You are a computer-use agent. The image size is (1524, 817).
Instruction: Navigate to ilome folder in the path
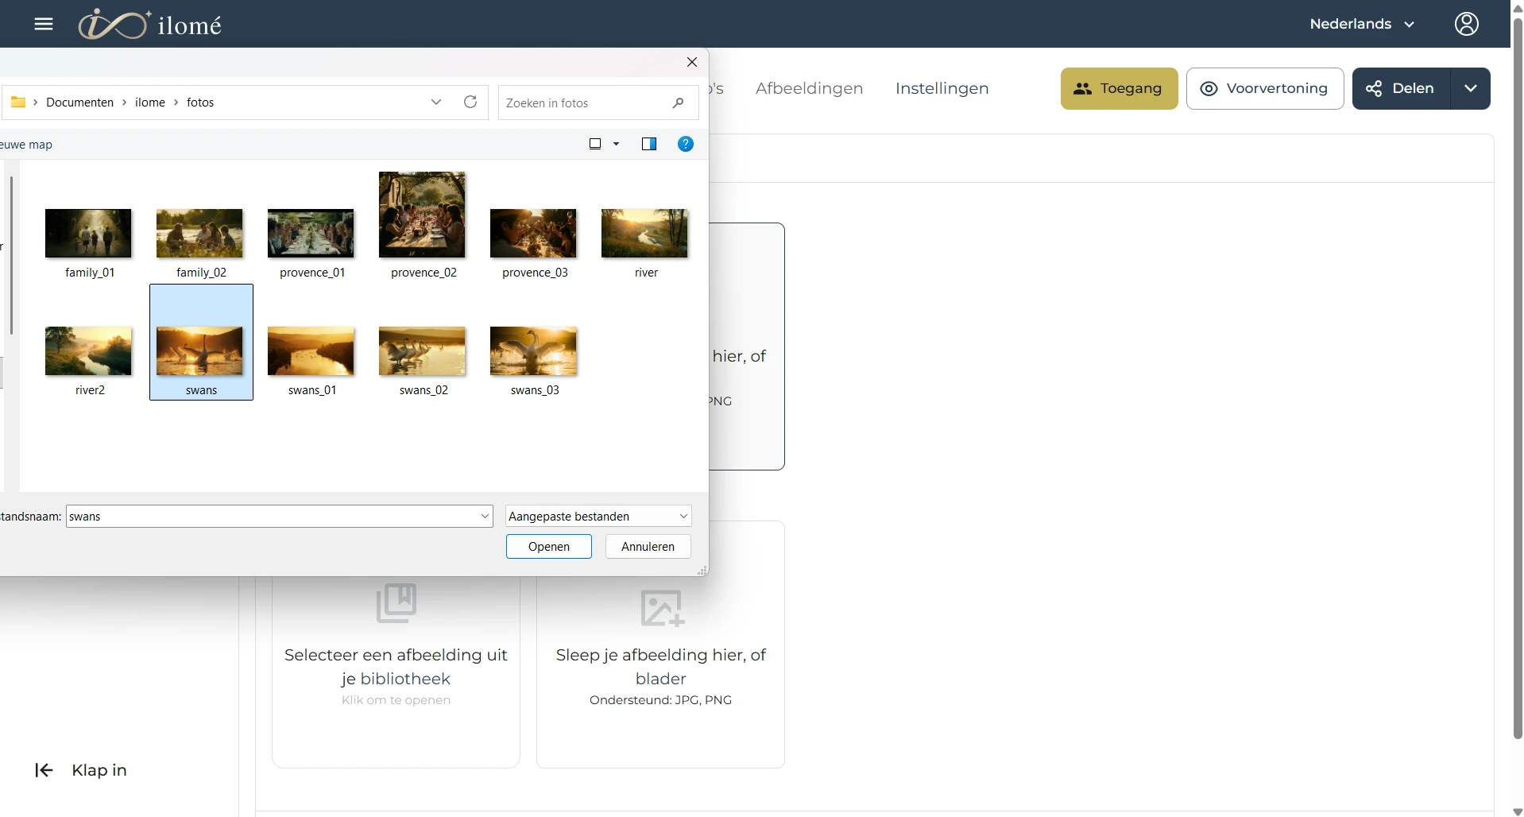[x=150, y=103]
